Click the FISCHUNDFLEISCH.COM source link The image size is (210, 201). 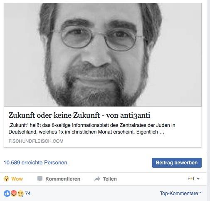click(36, 141)
